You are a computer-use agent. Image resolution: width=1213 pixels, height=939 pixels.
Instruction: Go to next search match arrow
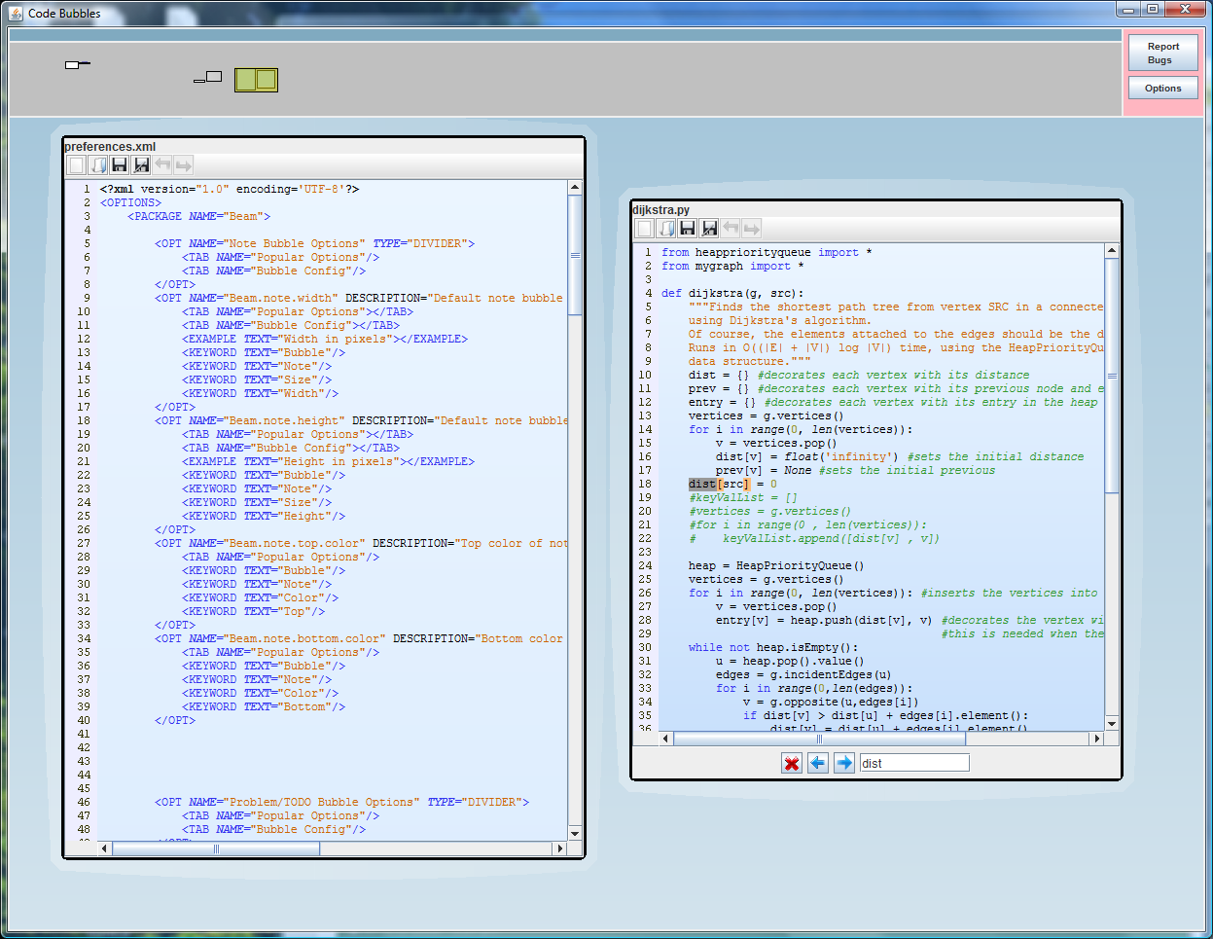(844, 763)
